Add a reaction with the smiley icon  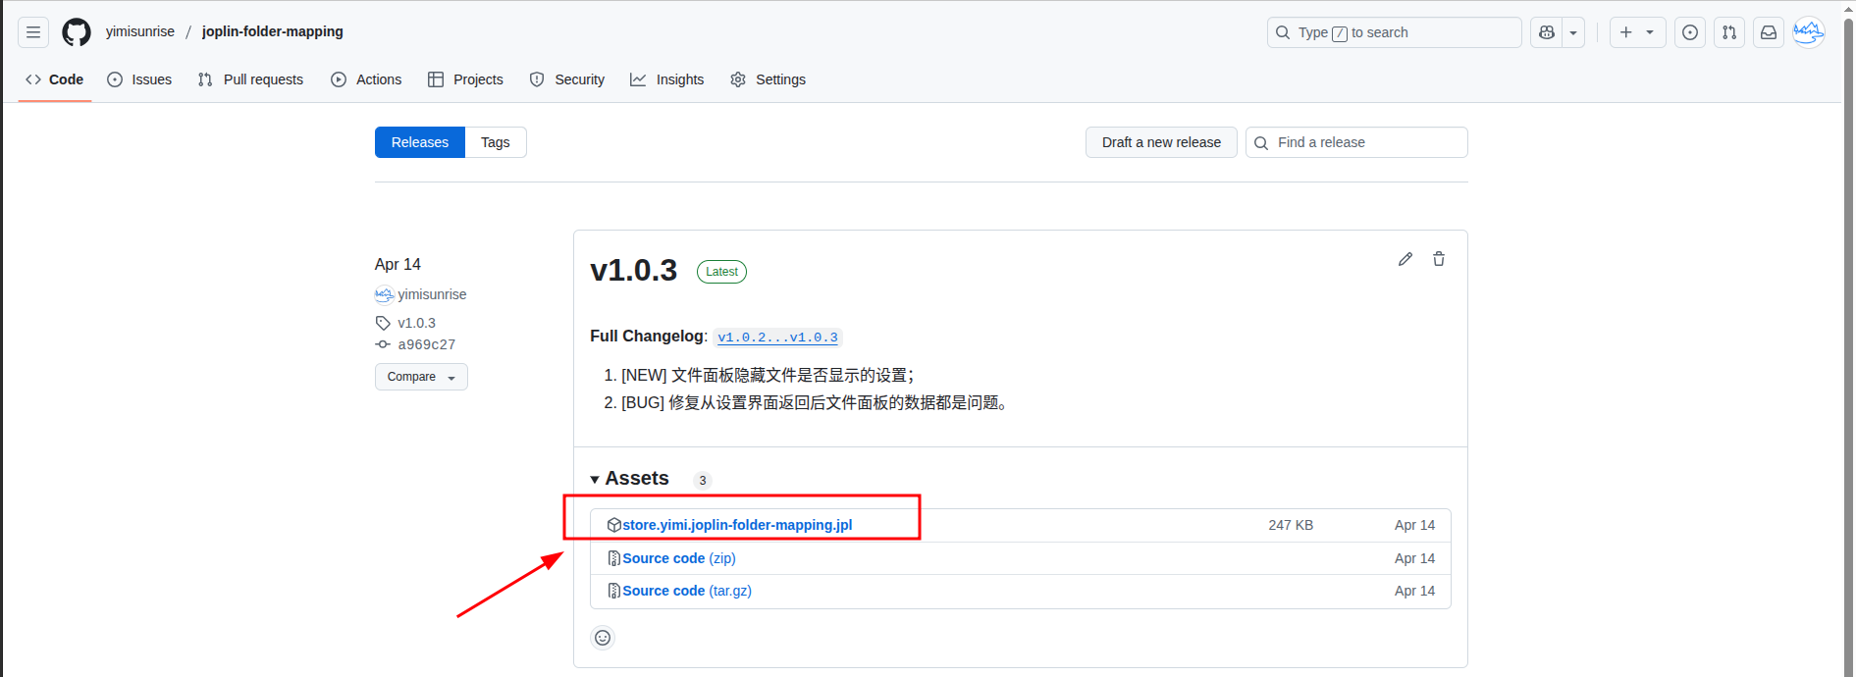pos(603,638)
